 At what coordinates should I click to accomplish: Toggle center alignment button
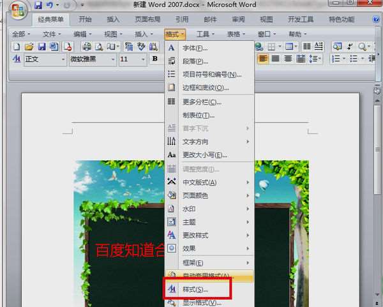(x=288, y=59)
